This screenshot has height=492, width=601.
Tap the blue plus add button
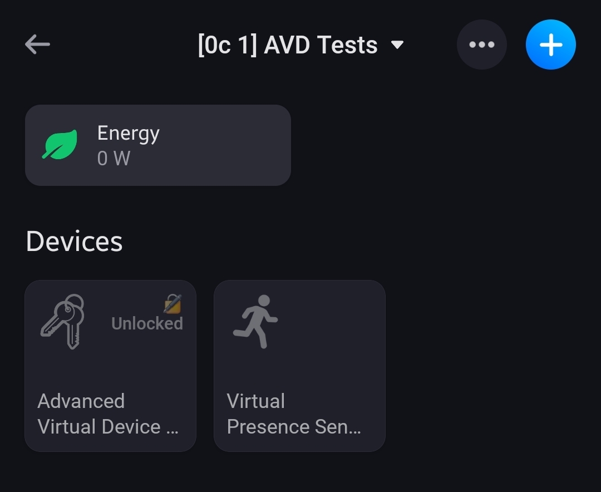coord(550,45)
